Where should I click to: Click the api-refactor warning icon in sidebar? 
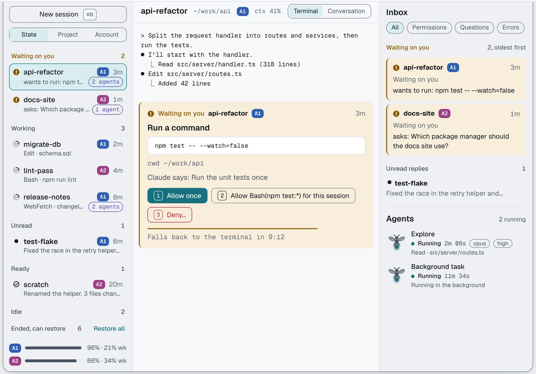point(16,72)
